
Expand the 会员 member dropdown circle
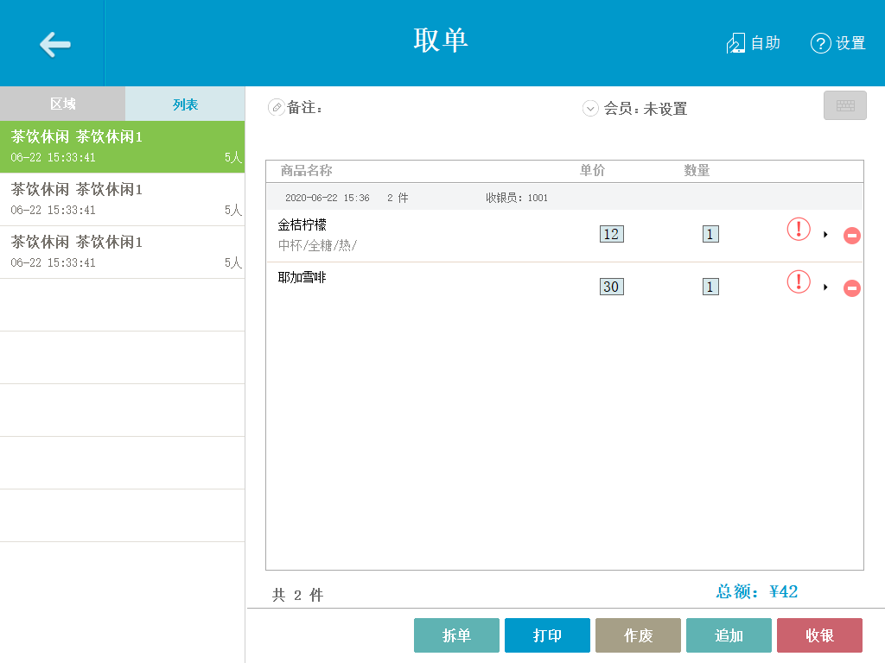[590, 108]
